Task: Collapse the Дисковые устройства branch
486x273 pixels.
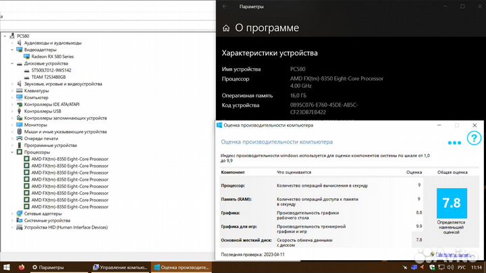Action: [12, 63]
